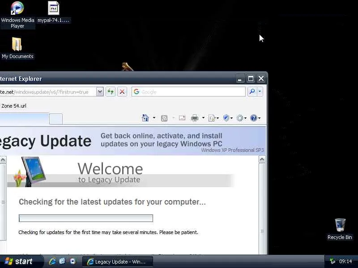This screenshot has width=358, height=268.
Task: Expand the Print dropdown arrow
Action: tap(203, 118)
